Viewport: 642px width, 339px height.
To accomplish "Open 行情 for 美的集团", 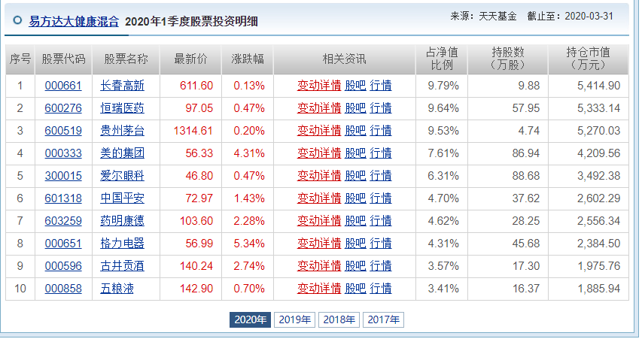I will pos(380,153).
